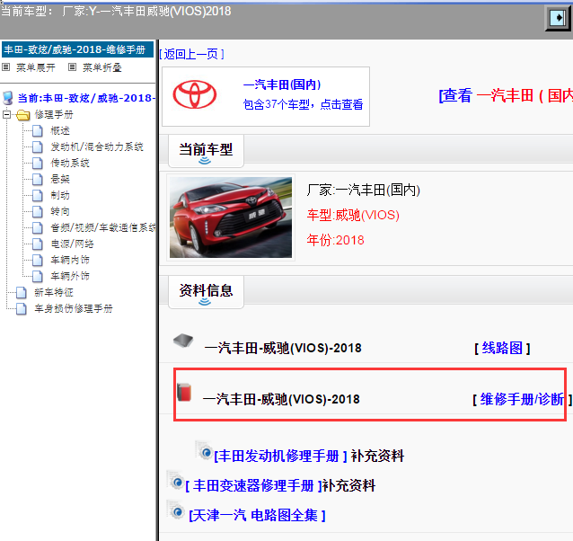Click the page icon beside 车辆内饰

(38, 260)
